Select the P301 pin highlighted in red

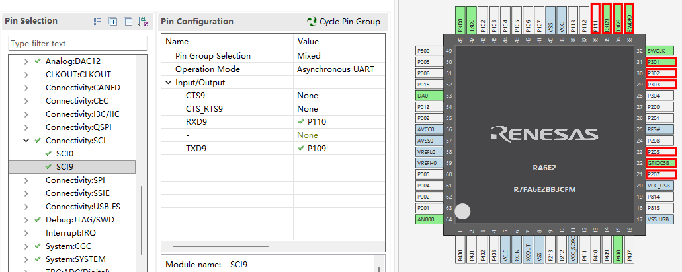pos(661,62)
